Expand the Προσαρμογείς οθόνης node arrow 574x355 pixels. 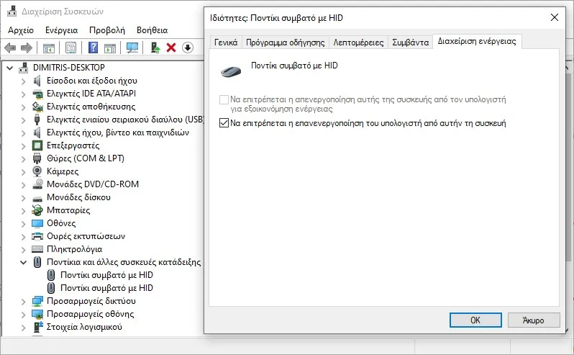point(24,315)
